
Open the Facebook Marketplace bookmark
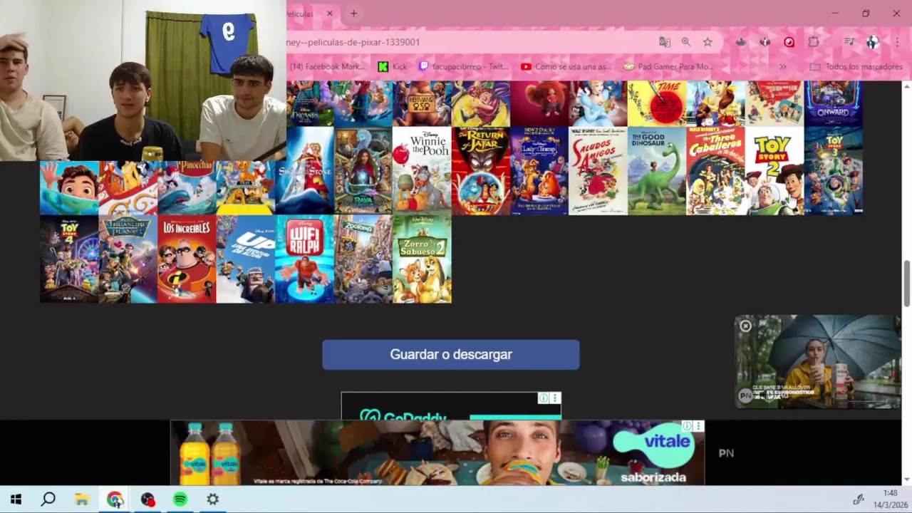click(x=326, y=66)
